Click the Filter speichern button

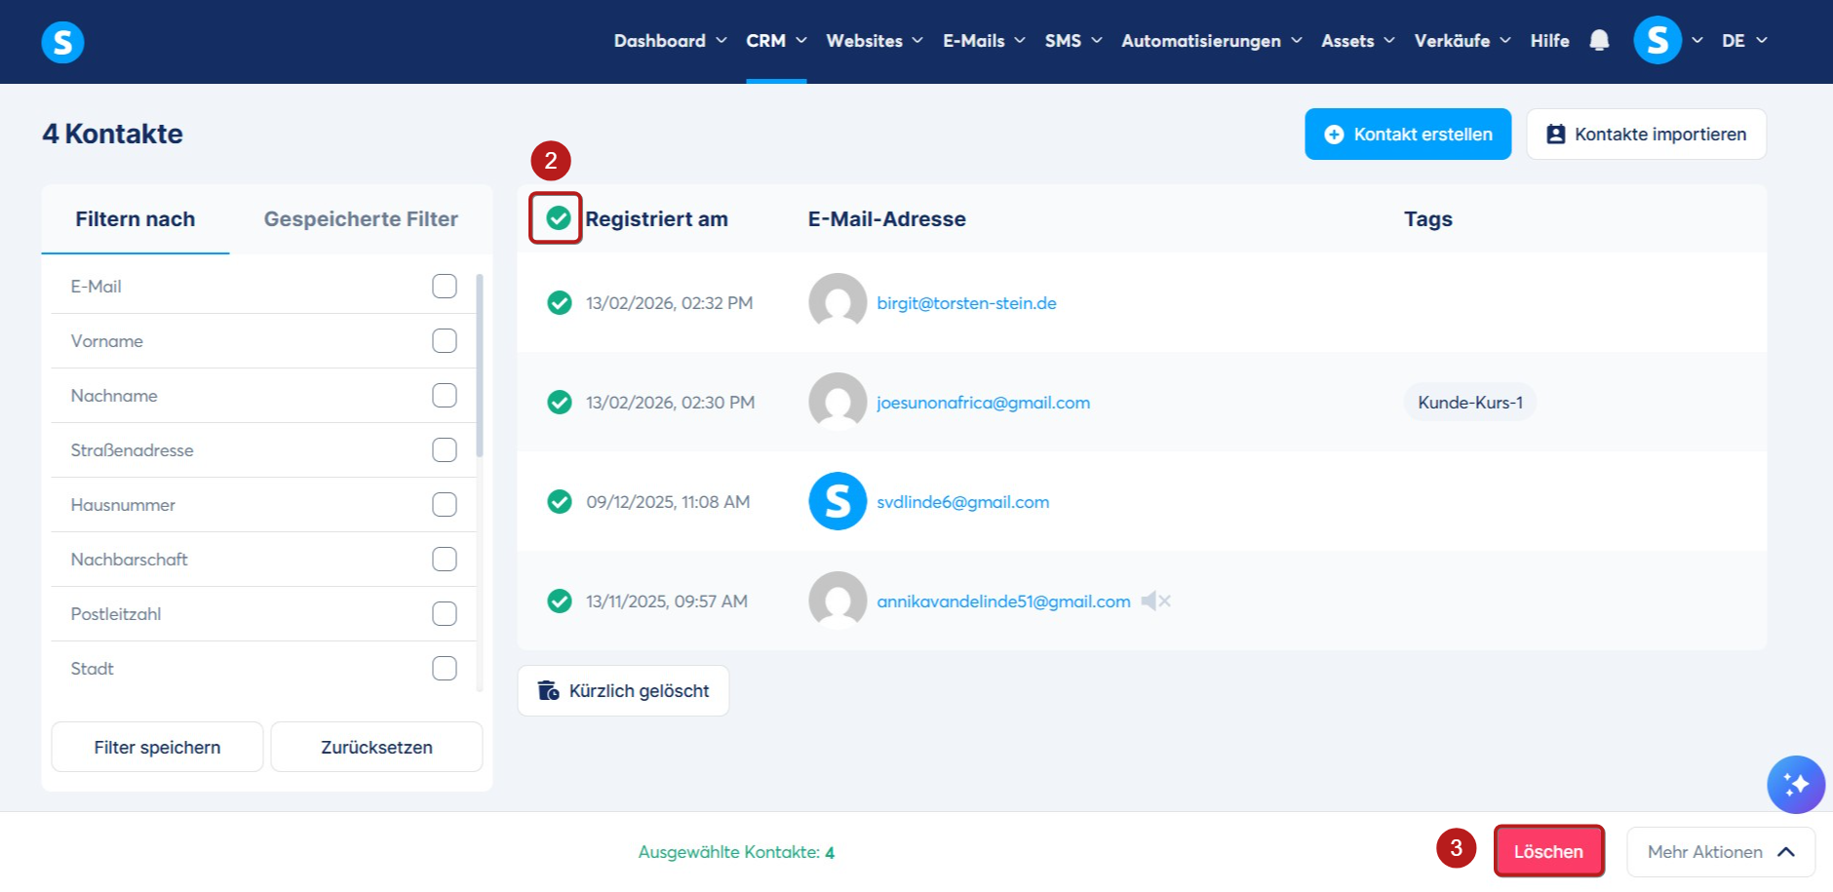pyautogui.click(x=157, y=748)
